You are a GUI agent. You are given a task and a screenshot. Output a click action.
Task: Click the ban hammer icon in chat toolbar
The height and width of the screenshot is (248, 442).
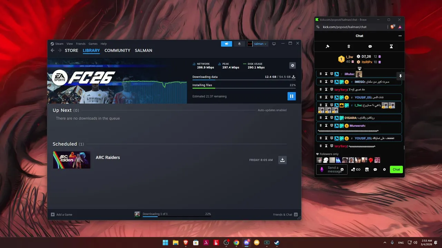pos(328,46)
